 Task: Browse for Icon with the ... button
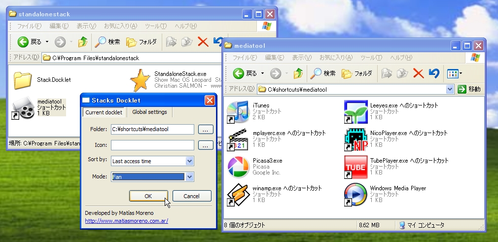206,145
